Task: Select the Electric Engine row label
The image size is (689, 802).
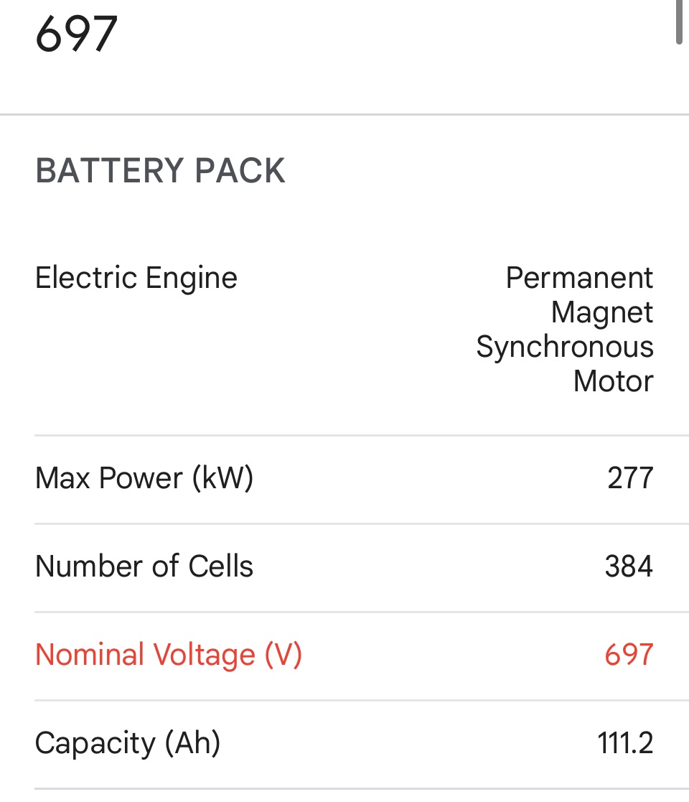Action: (136, 278)
